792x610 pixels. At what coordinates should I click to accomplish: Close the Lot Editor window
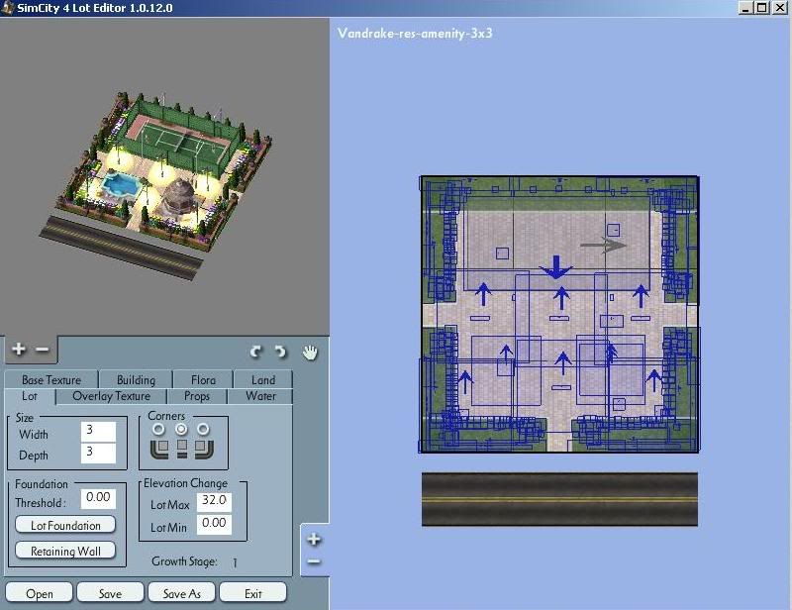tap(779, 8)
